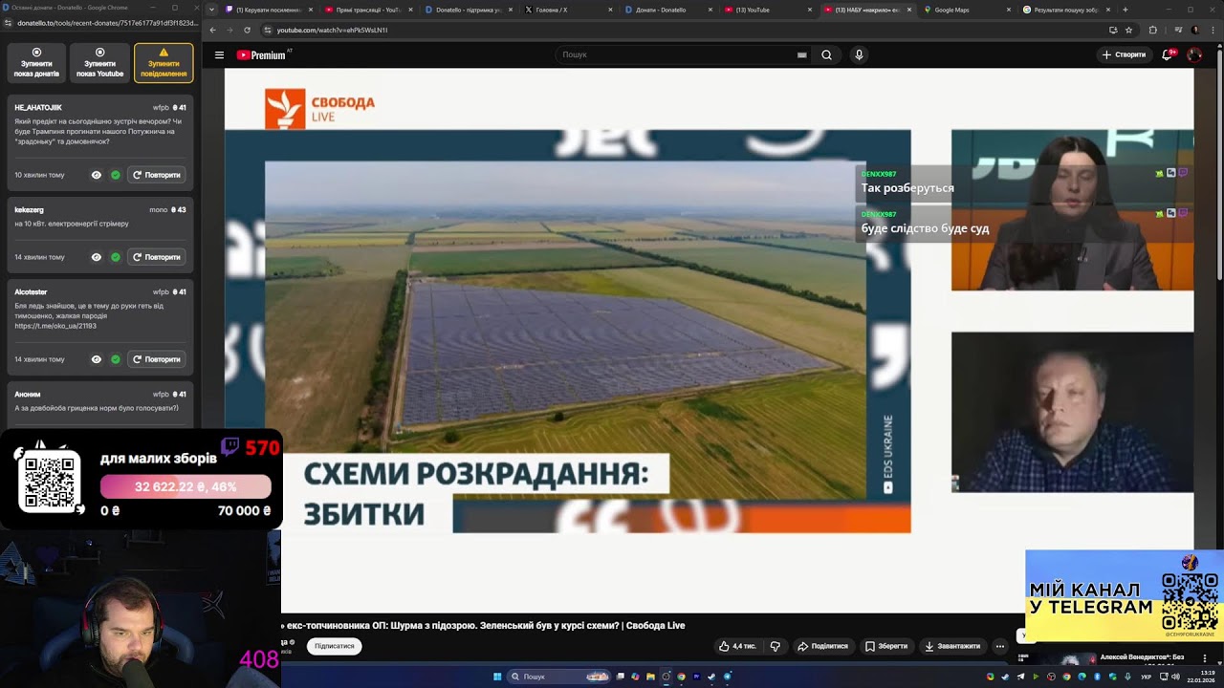Open on-screen keyboard icon in search box
1224x688 pixels.
tap(802, 54)
